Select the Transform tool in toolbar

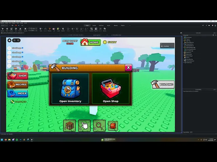(20, 29)
